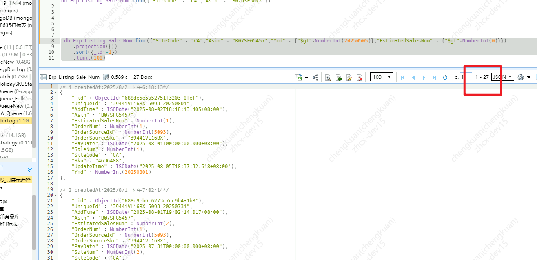
Task: Click the ".projection({})" line in the editor
Action: pos(95,47)
